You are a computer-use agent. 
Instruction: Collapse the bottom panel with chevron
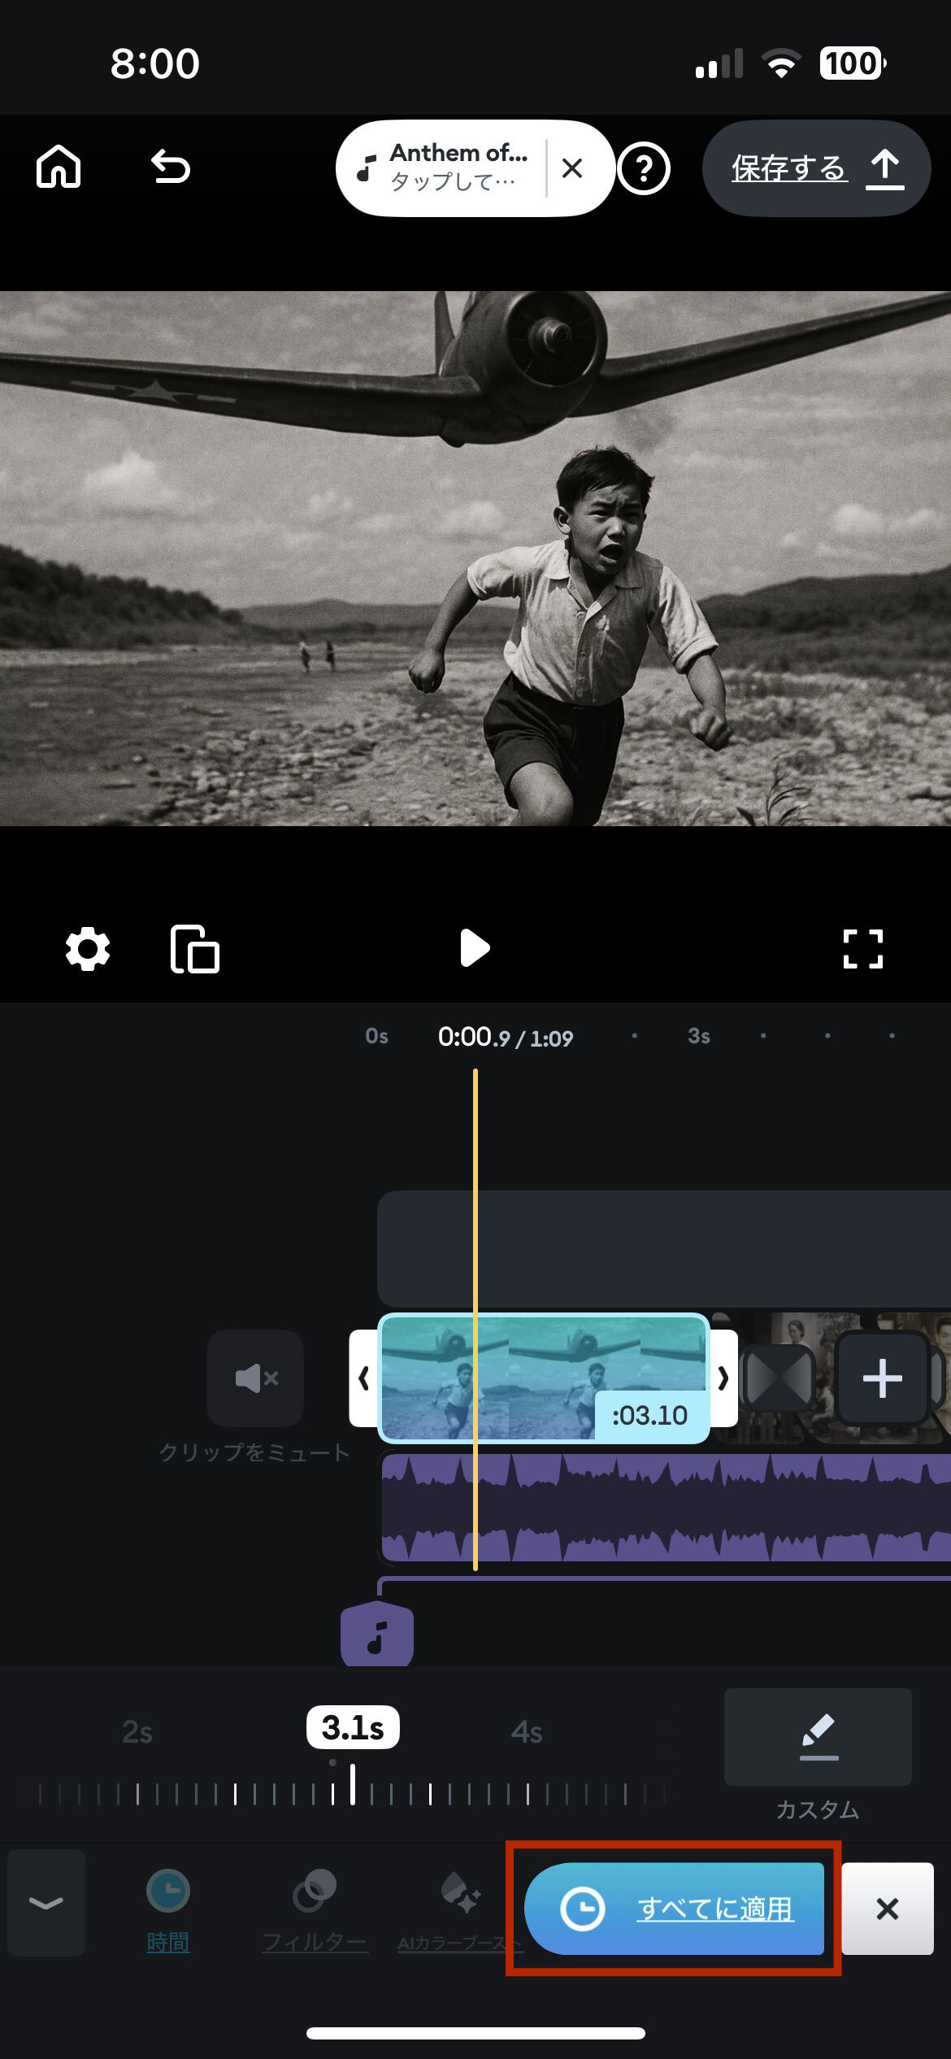(x=46, y=1902)
